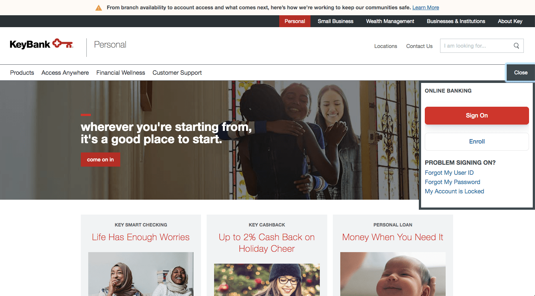This screenshot has height=296, width=535.
Task: Switch to the Small Business tab
Action: 335,21
